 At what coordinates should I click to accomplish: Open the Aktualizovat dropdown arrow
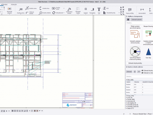64,13
